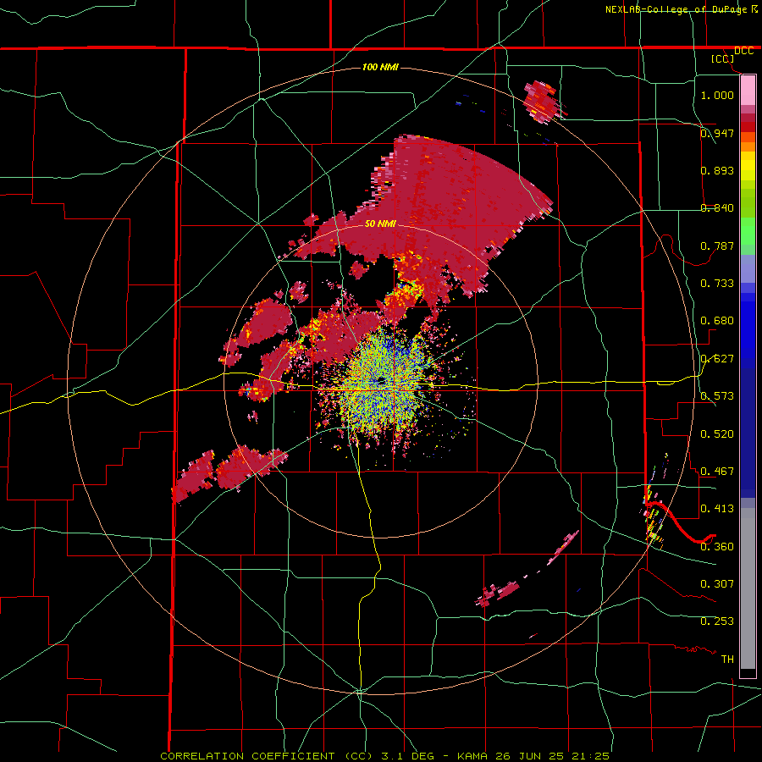This screenshot has height=762, width=762.
Task: Click the 100 NMI range ring label
Action: click(x=380, y=67)
